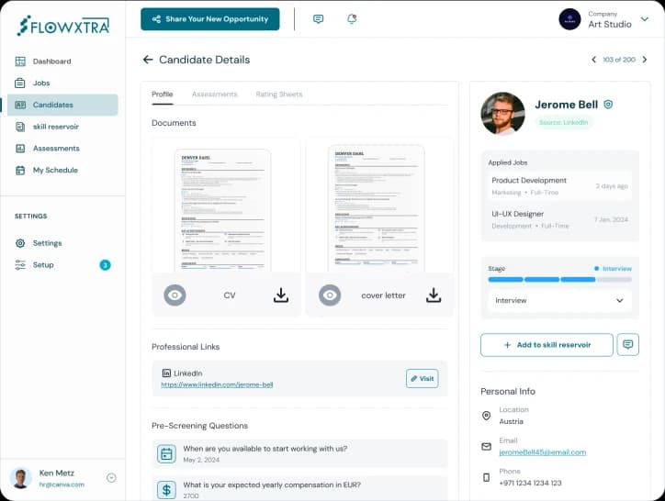
Task: Click Share Your New Opportunity button
Action: [x=209, y=19]
